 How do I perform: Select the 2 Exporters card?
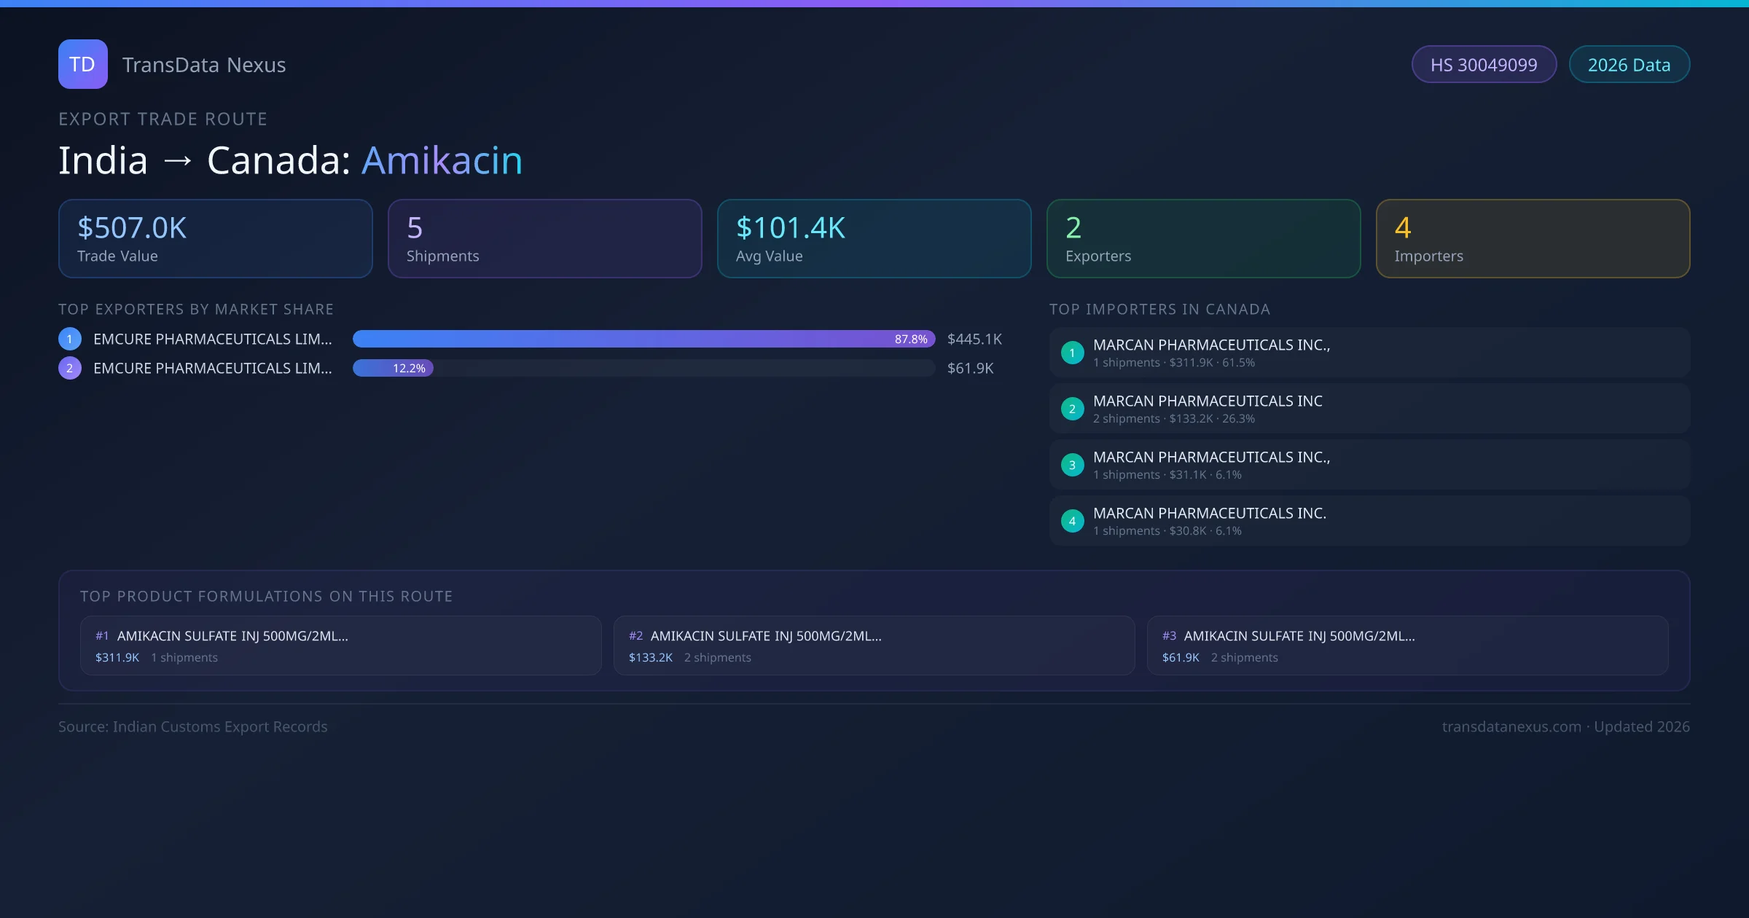[x=1203, y=239]
